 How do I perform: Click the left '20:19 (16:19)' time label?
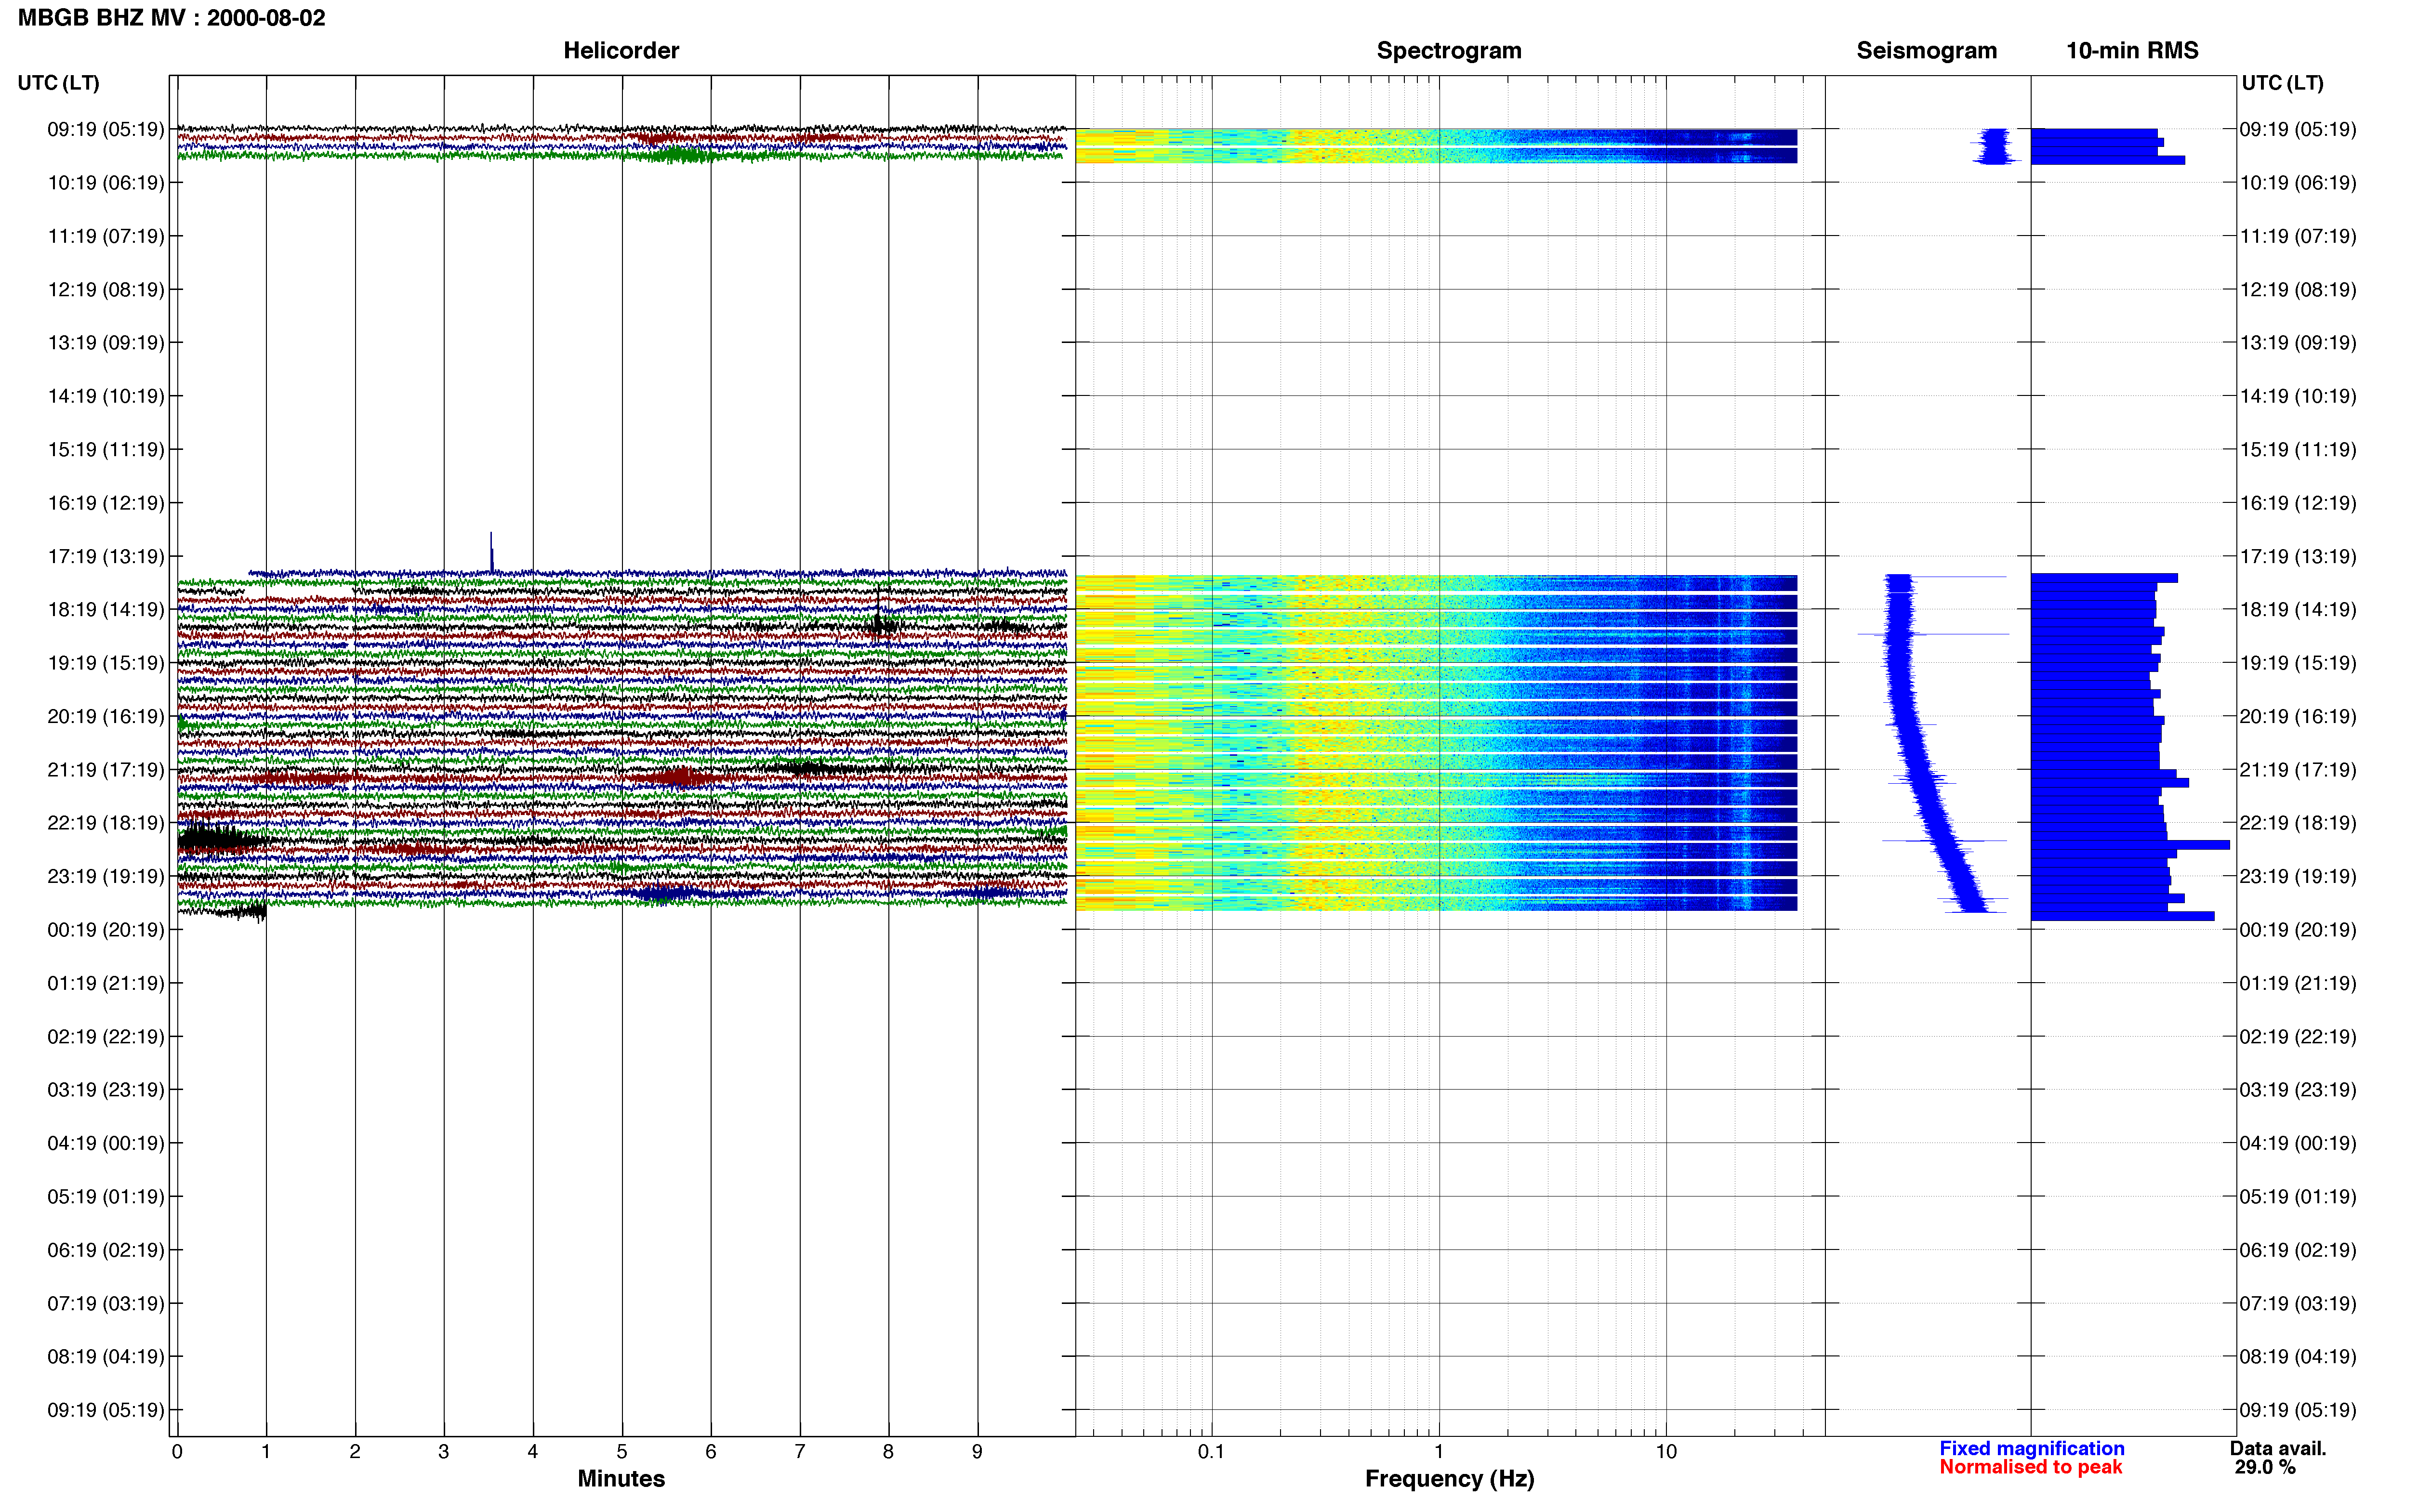coord(106,716)
